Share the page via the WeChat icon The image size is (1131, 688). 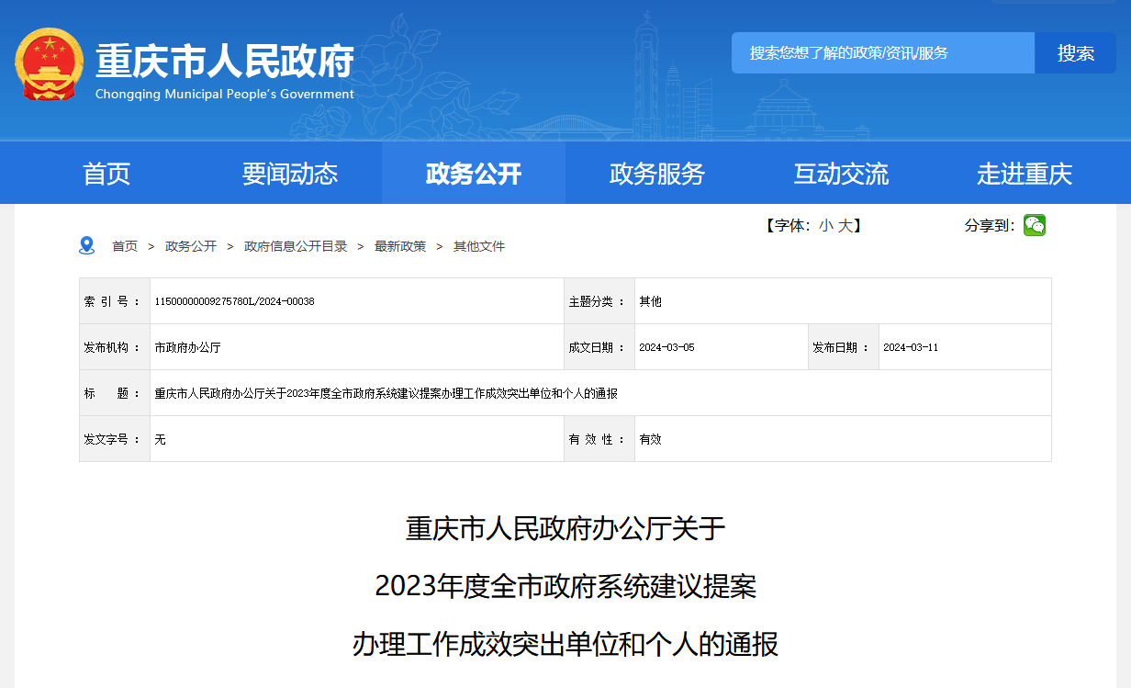[x=1036, y=224]
